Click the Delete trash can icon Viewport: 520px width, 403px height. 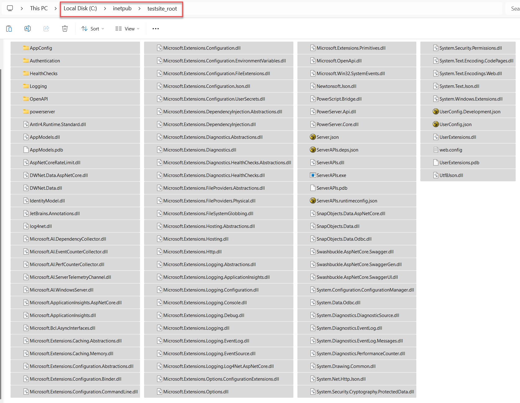(x=65, y=29)
